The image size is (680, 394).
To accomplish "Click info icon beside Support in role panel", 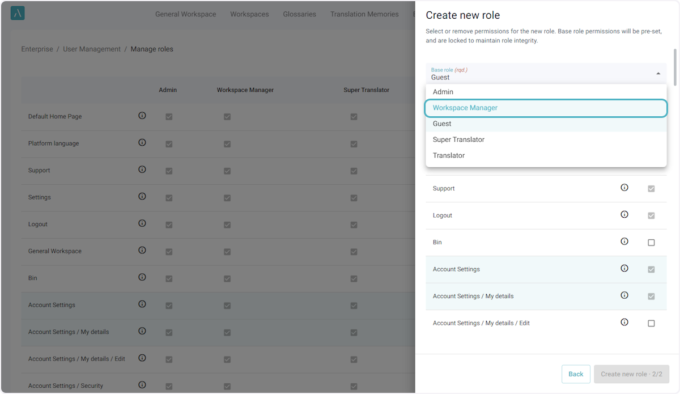I will [624, 188].
